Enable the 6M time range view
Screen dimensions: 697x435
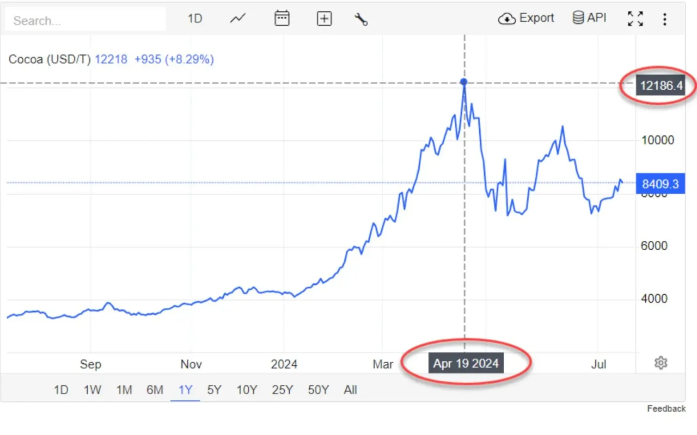coord(155,390)
